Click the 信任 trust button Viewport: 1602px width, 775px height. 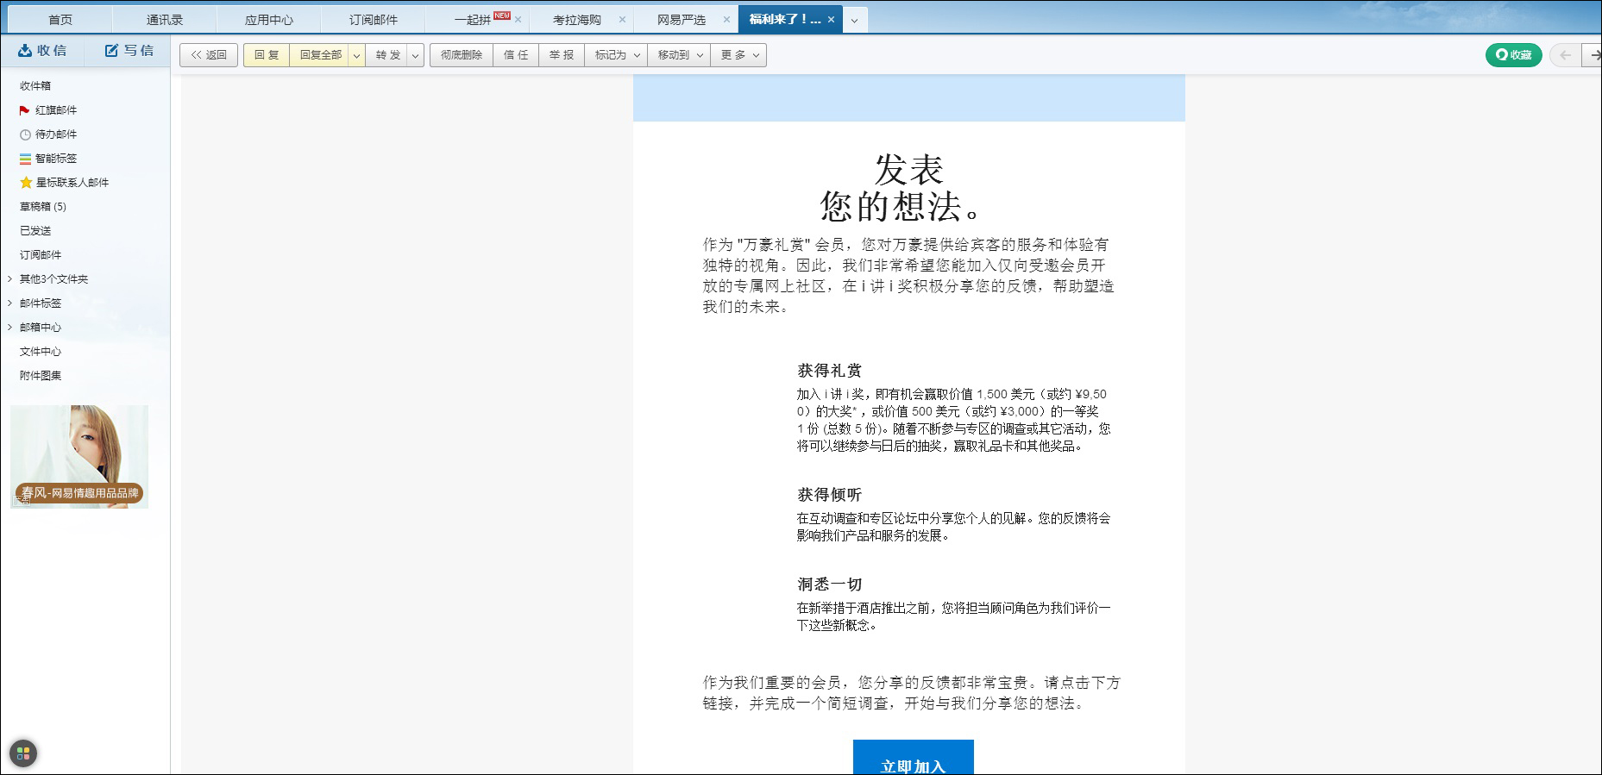(516, 55)
